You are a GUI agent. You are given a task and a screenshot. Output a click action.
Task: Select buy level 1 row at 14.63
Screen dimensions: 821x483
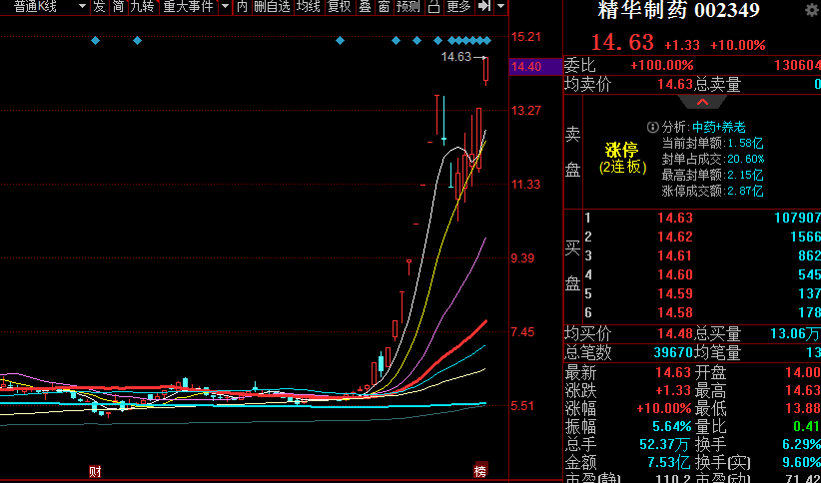(701, 218)
